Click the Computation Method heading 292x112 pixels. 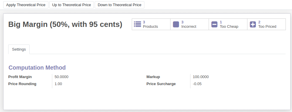click(x=37, y=68)
